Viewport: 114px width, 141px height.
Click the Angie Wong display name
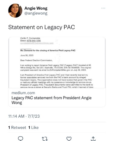(36, 8)
